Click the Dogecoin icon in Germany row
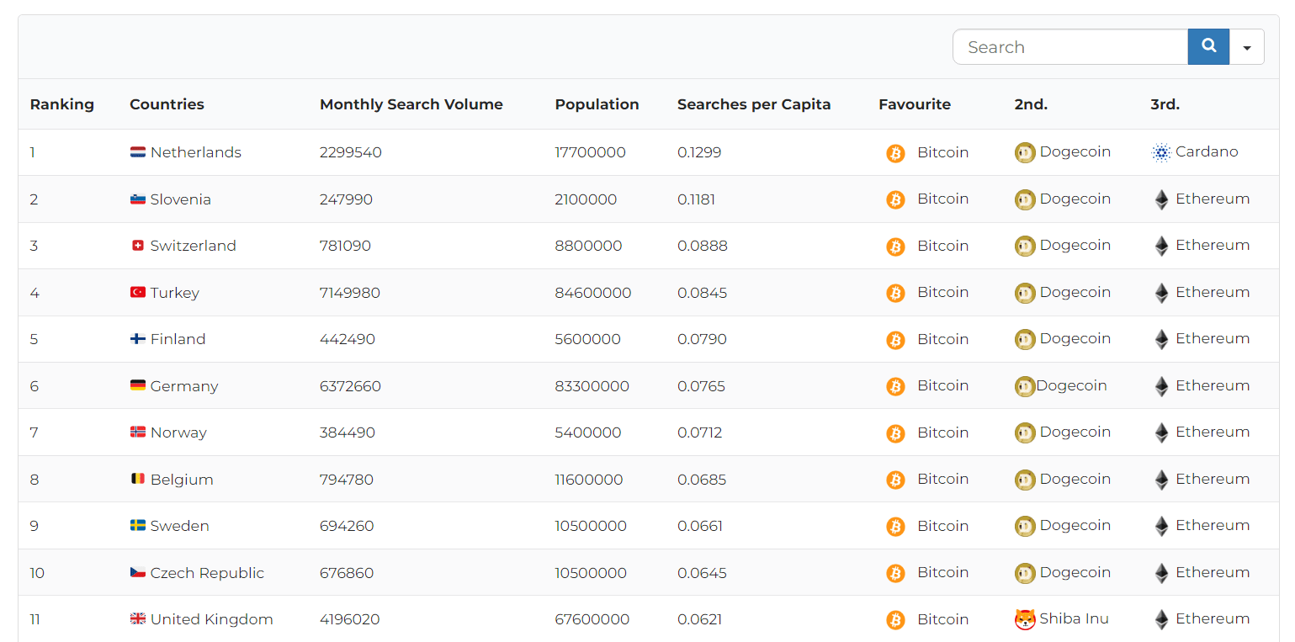The image size is (1295, 642). 1024,386
